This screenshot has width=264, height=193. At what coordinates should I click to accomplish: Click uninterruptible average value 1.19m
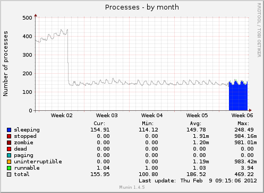(x=201, y=162)
